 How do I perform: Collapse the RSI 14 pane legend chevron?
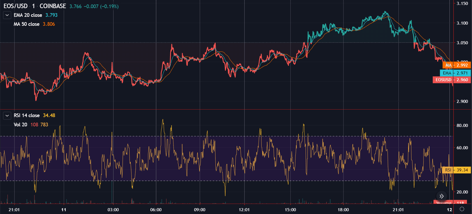point(7,115)
